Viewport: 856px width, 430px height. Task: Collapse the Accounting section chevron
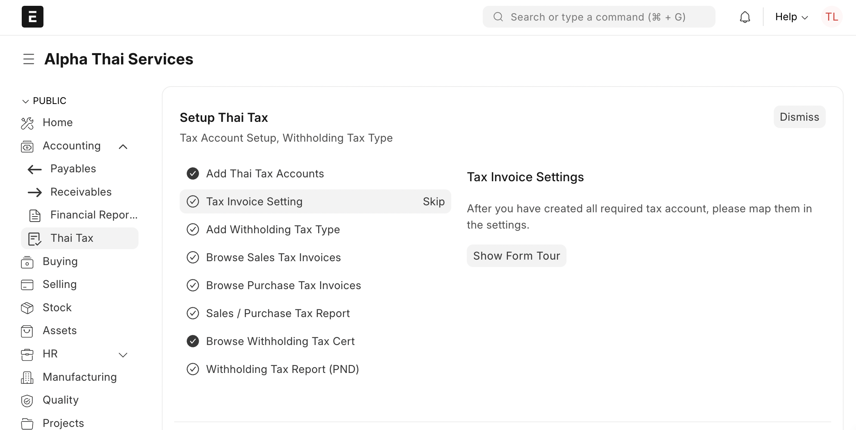point(123,146)
